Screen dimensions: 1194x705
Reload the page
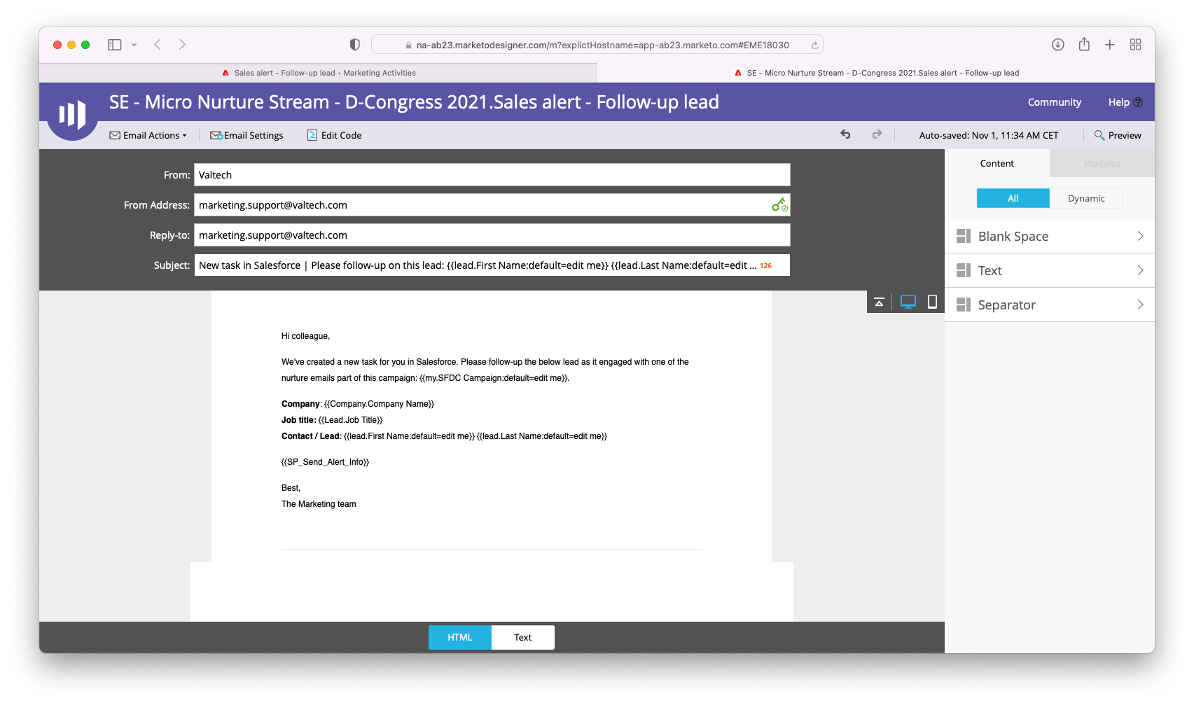pyautogui.click(x=814, y=46)
